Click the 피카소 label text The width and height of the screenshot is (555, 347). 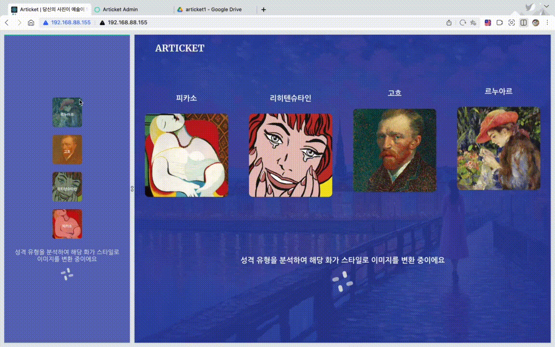186,98
